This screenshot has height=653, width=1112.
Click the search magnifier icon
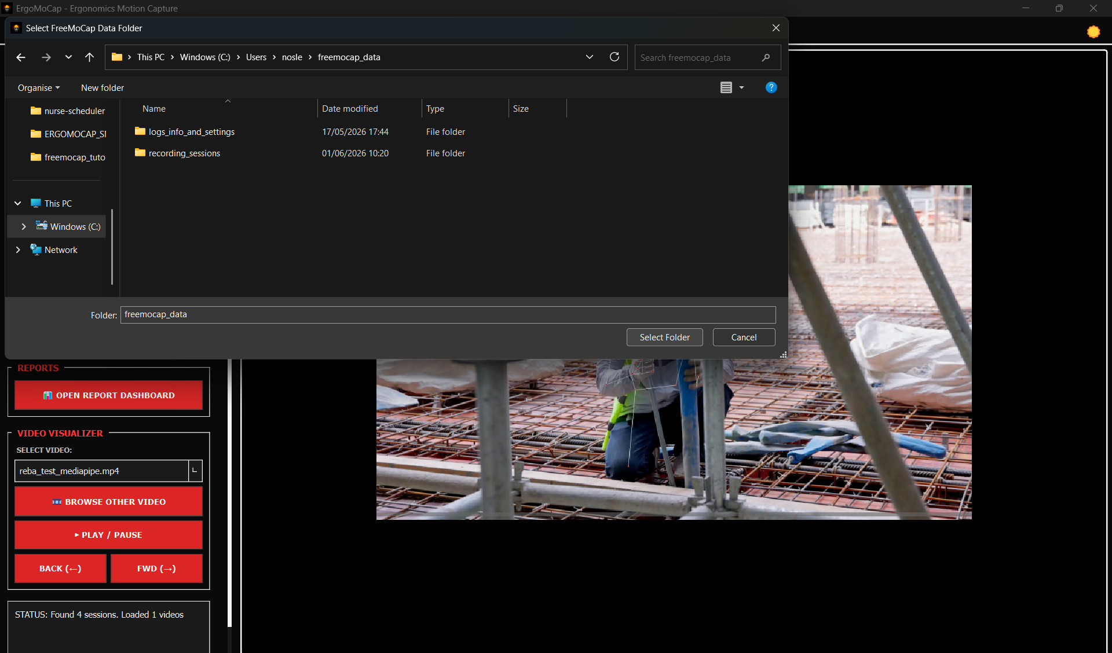coord(766,58)
